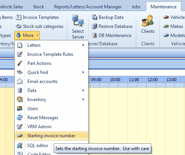This screenshot has width=185, height=155.
Task: Click the Restore Database icon
Action: click(x=94, y=26)
